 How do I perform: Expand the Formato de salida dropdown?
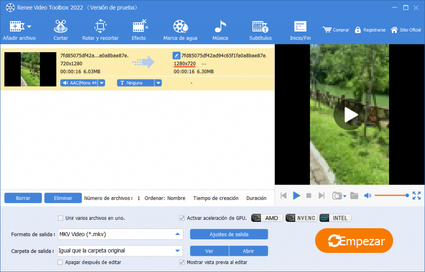click(178, 234)
